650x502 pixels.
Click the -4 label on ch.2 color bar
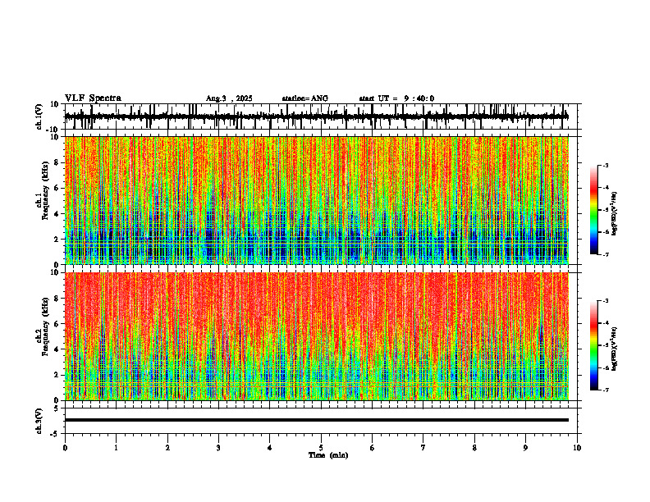tap(606, 323)
